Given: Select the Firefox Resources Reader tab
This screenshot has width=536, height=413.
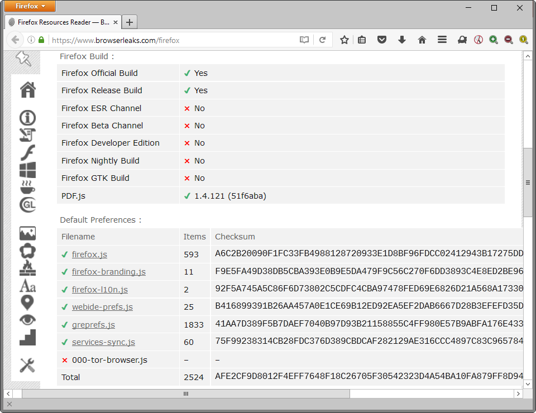Looking at the screenshot, I should point(63,22).
